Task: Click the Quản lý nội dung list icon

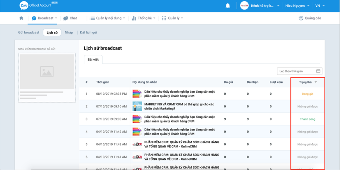Action: (x=92, y=18)
